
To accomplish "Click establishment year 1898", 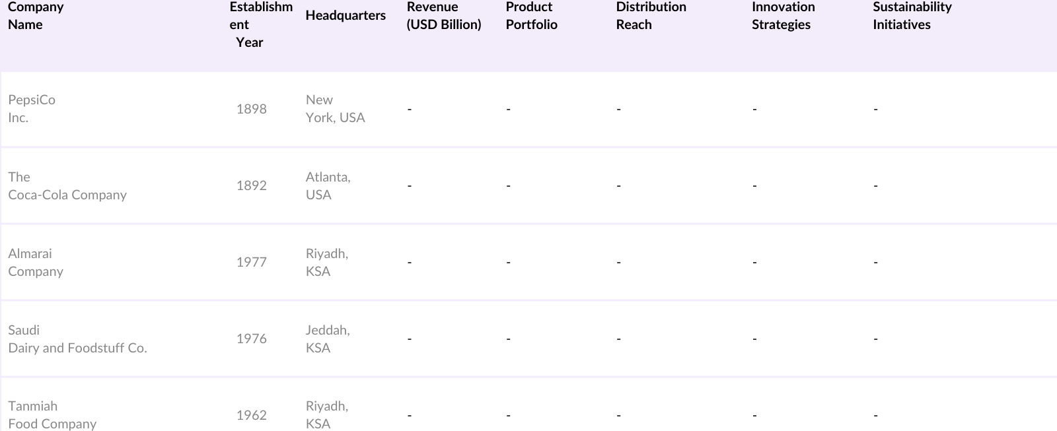I will pyautogui.click(x=252, y=109).
